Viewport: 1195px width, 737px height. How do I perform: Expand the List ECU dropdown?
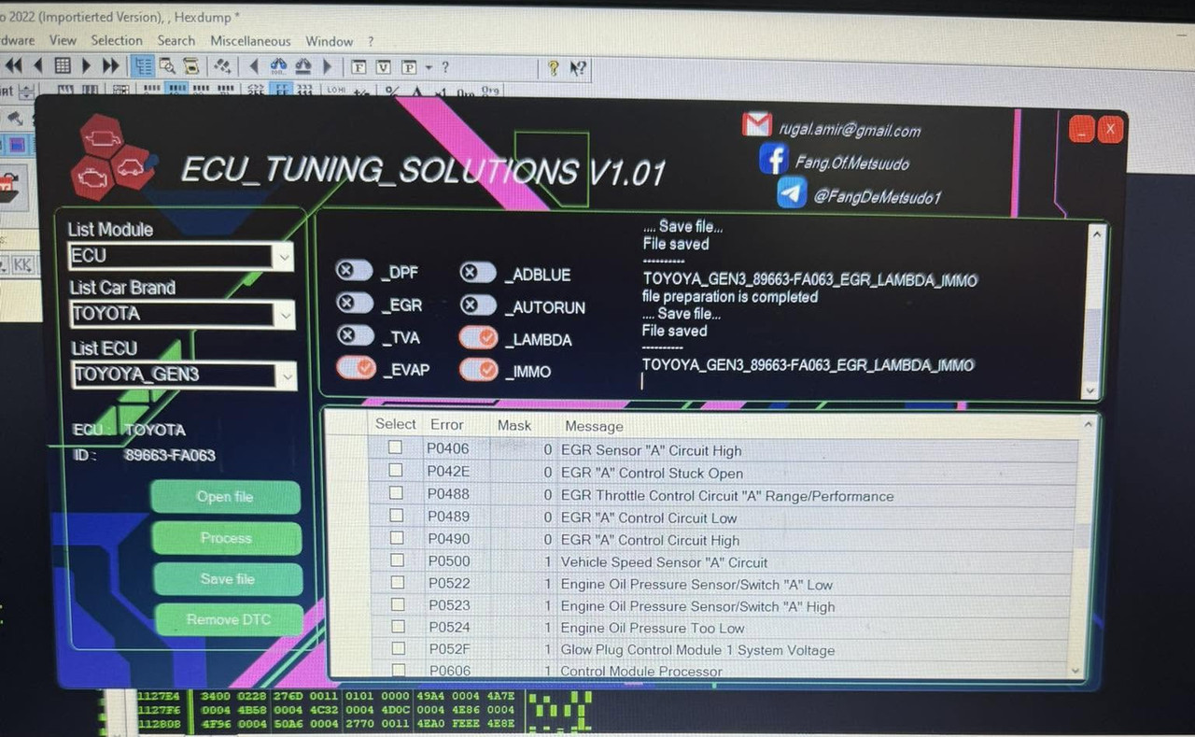[x=183, y=376]
